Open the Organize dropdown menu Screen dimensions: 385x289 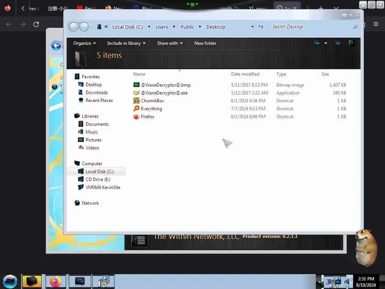[x=85, y=43]
